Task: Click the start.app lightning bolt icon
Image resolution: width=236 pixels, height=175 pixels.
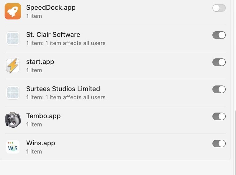Action: pos(13,65)
